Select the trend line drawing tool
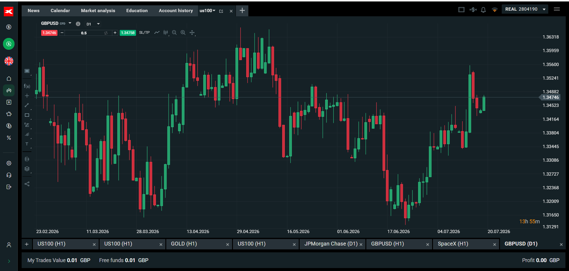This screenshot has height=271, width=569. pos(27,105)
